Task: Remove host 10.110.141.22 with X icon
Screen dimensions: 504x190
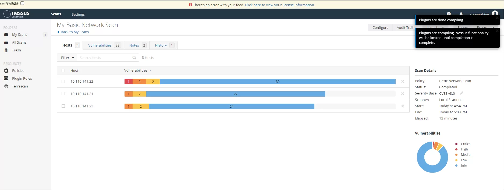Action: pos(402,81)
